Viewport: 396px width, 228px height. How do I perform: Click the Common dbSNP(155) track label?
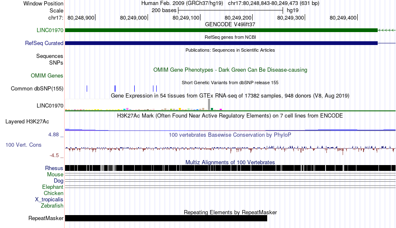click(x=37, y=89)
